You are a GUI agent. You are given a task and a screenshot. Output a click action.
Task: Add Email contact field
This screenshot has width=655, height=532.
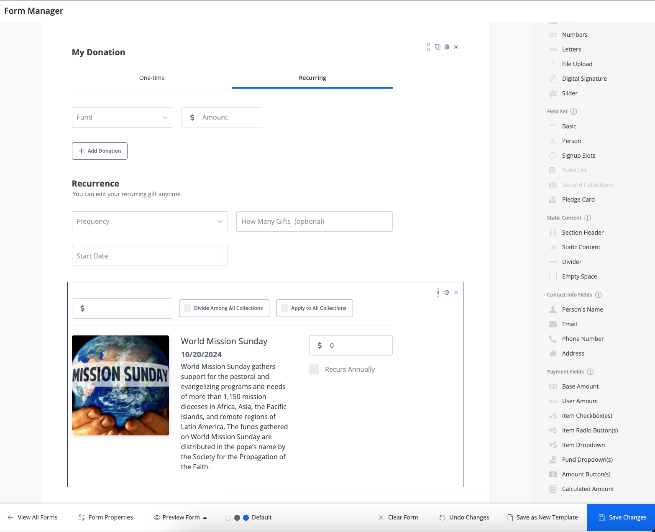(569, 324)
